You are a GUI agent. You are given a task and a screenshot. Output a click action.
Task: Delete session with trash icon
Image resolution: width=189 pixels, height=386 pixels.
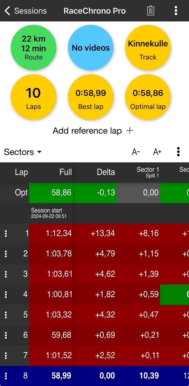[151, 11]
